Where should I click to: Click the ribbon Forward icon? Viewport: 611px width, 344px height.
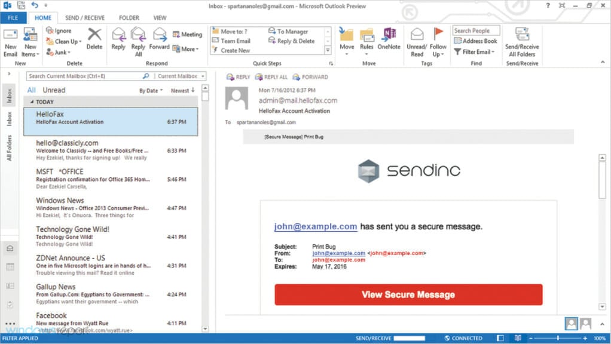pos(160,34)
